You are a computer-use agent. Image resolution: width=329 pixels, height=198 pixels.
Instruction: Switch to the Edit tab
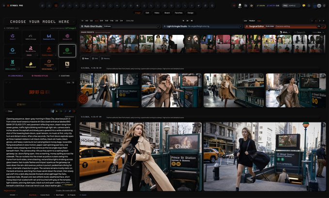(147, 13)
